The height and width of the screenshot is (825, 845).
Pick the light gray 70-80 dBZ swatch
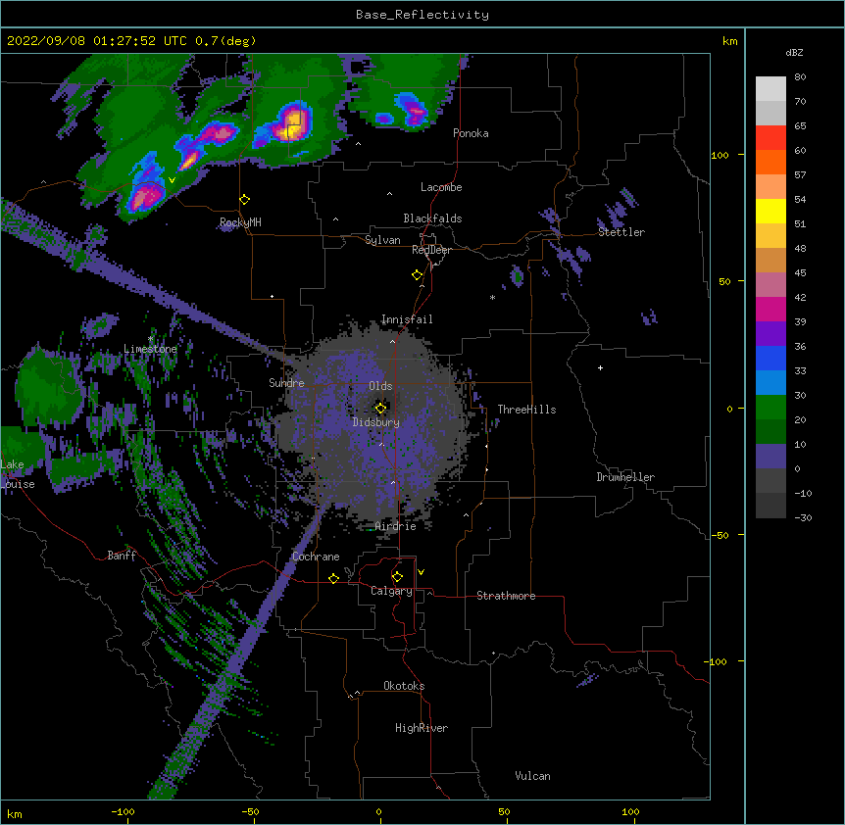pos(770,89)
